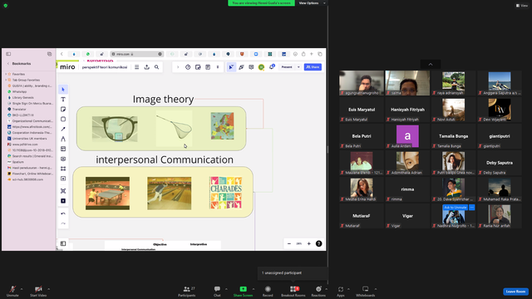532x299 pixels.
Task: Open Translator bookmark
Action: click(x=19, y=109)
